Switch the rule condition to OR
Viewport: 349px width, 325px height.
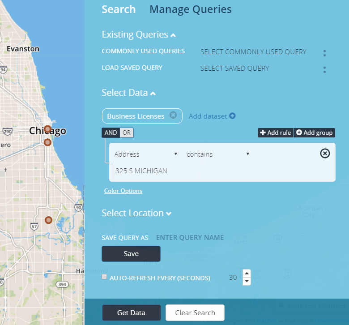pyautogui.click(x=127, y=133)
